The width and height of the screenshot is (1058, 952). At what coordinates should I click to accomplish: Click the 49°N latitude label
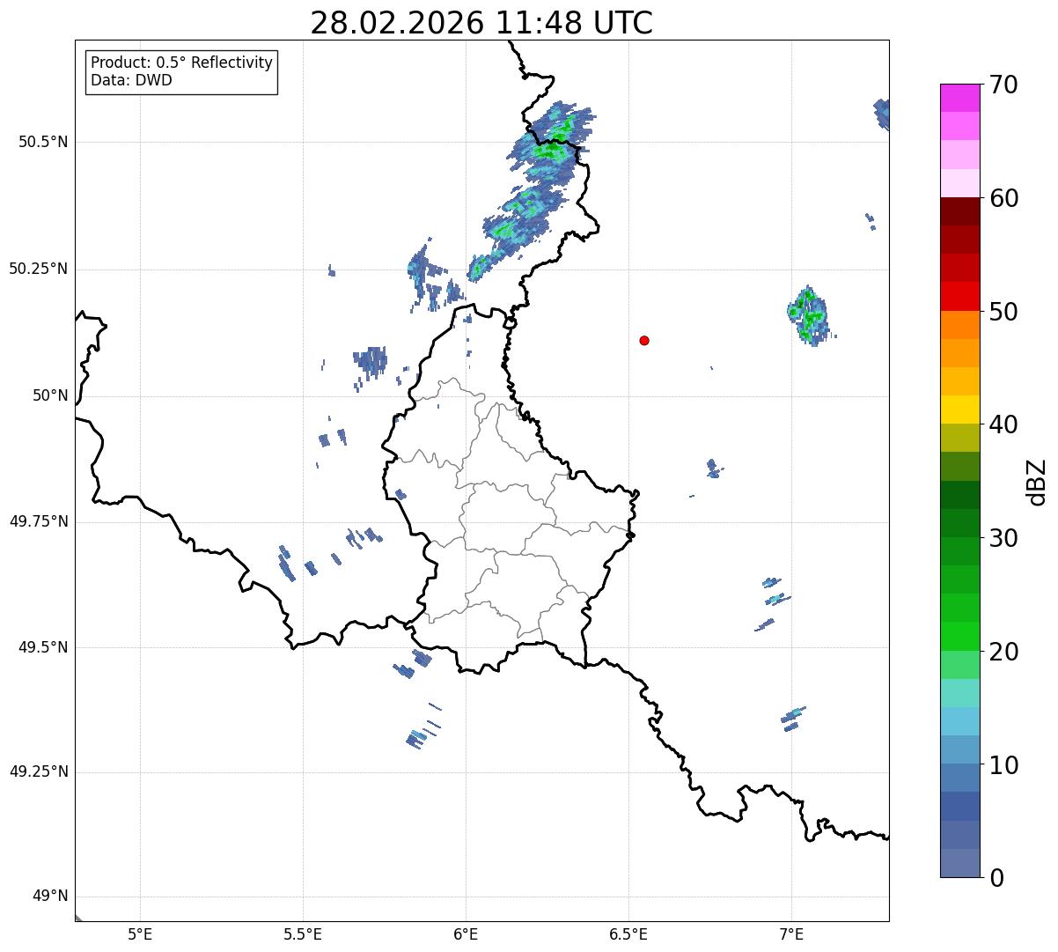tap(50, 897)
